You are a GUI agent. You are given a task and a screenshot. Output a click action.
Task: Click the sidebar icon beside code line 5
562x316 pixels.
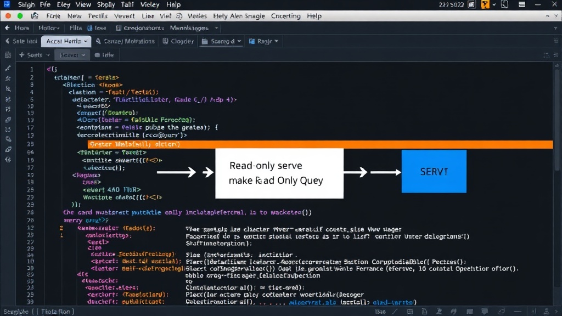tap(8, 99)
